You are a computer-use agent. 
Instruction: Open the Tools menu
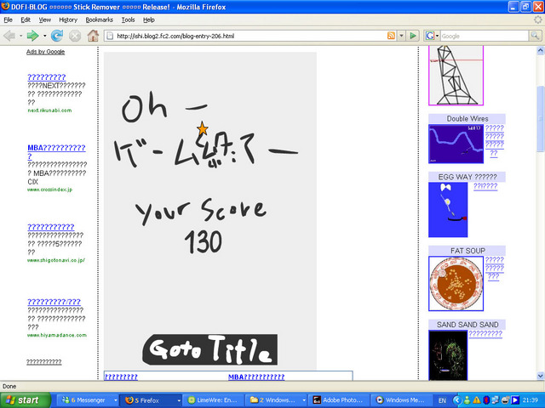click(x=128, y=19)
